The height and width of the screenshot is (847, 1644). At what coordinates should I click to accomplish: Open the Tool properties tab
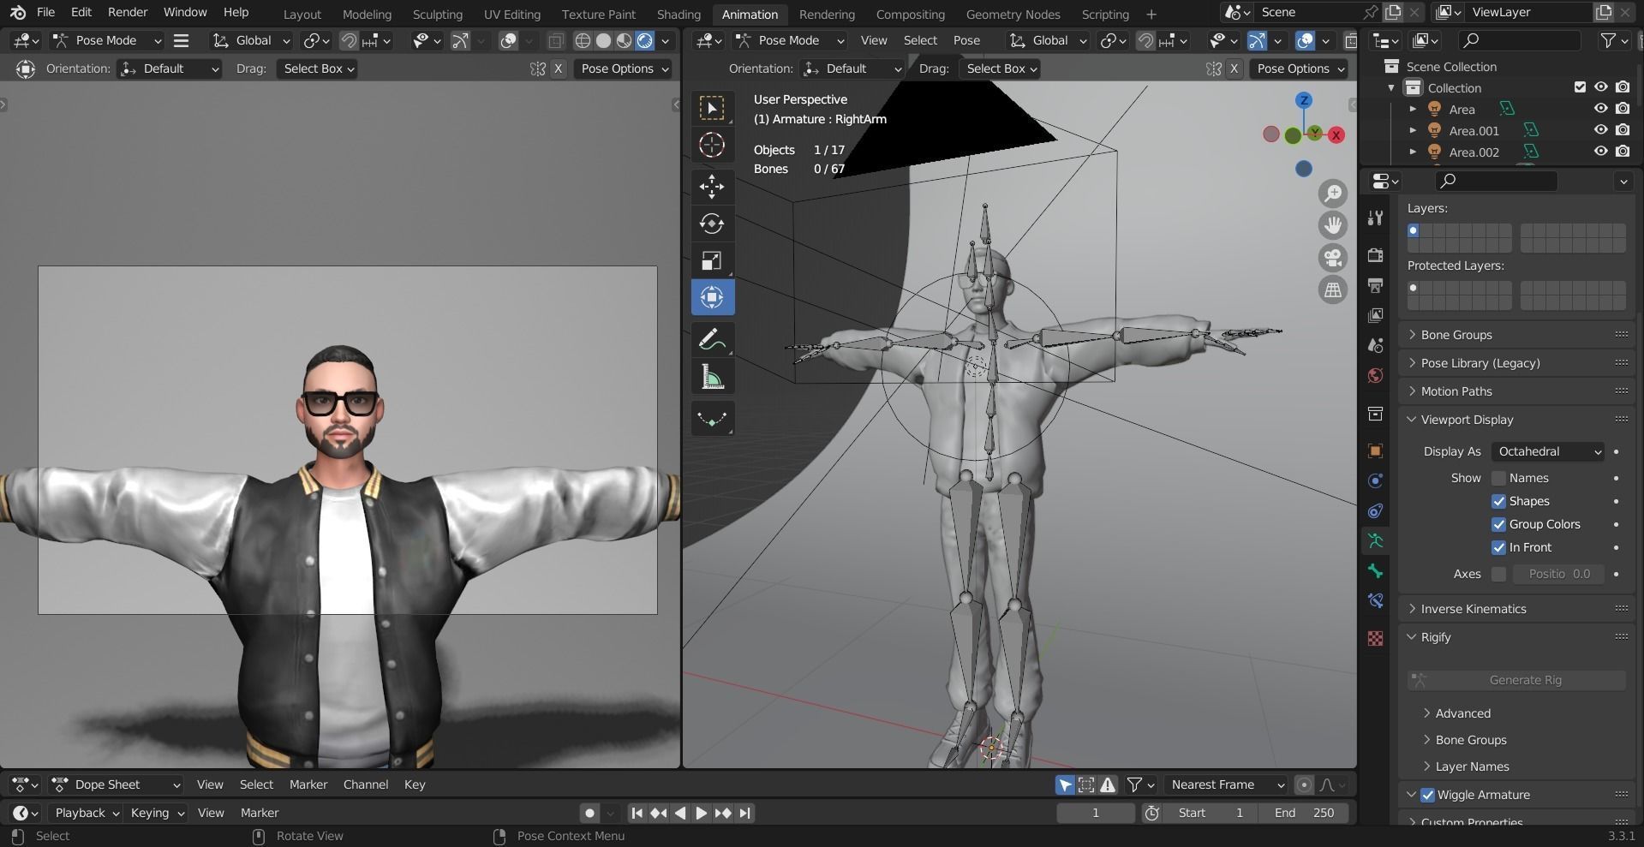pyautogui.click(x=1375, y=218)
